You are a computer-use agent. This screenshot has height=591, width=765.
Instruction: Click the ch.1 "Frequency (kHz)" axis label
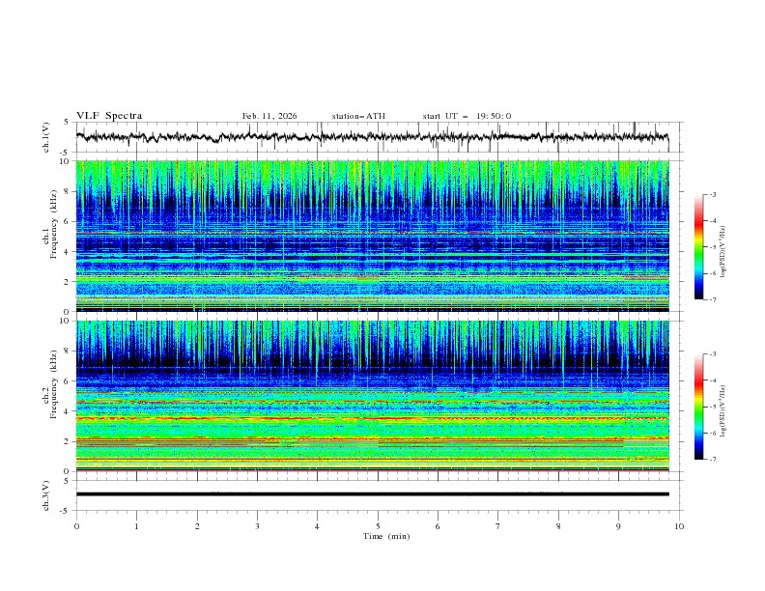(54, 225)
